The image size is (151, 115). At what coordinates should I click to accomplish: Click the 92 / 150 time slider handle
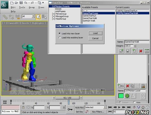click(x=67, y=98)
